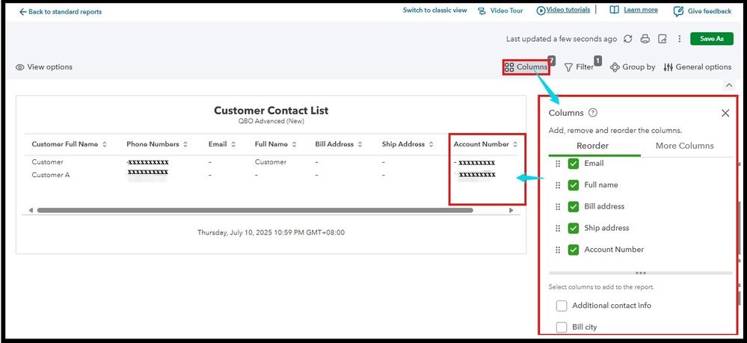Click the refresh report icon

[628, 39]
